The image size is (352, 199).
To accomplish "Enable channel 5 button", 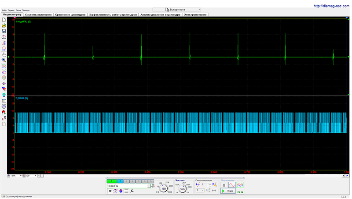I will [139, 181].
